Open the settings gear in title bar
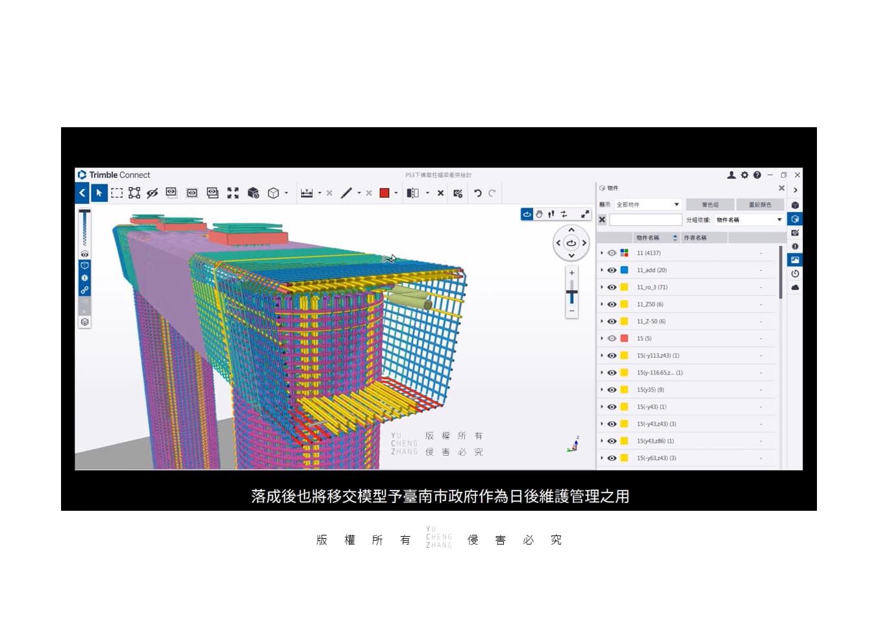This screenshot has height=638, width=878. coord(744,175)
